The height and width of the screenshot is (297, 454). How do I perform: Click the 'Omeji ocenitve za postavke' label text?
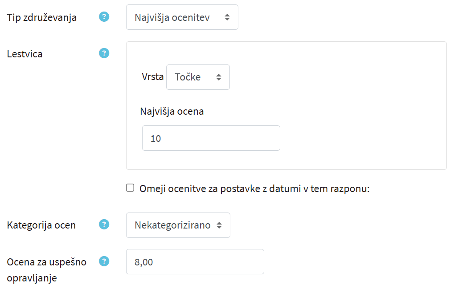[255, 189]
